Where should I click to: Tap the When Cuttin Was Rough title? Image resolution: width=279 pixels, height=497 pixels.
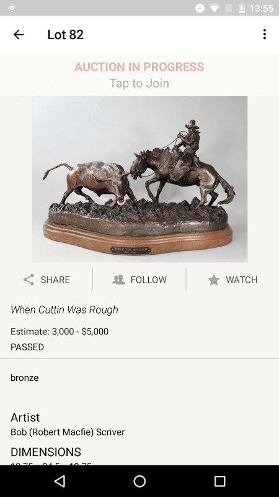tap(64, 309)
